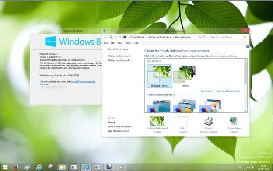Open the File menu

pyautogui.click(x=106, y=43)
